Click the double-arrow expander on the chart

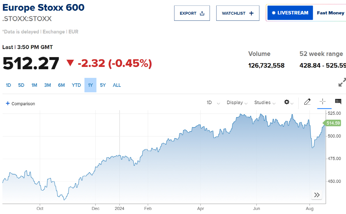click(317, 195)
